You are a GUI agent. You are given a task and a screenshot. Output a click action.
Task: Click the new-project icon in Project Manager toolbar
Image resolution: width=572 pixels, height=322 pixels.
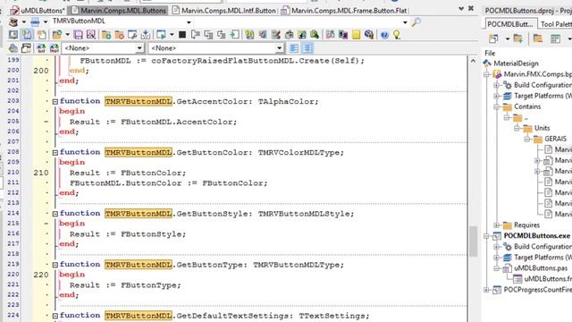(493, 38)
